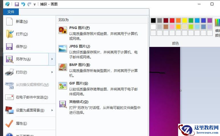Save as PNG 图片(P)
The image size is (220, 136).
tap(102, 33)
